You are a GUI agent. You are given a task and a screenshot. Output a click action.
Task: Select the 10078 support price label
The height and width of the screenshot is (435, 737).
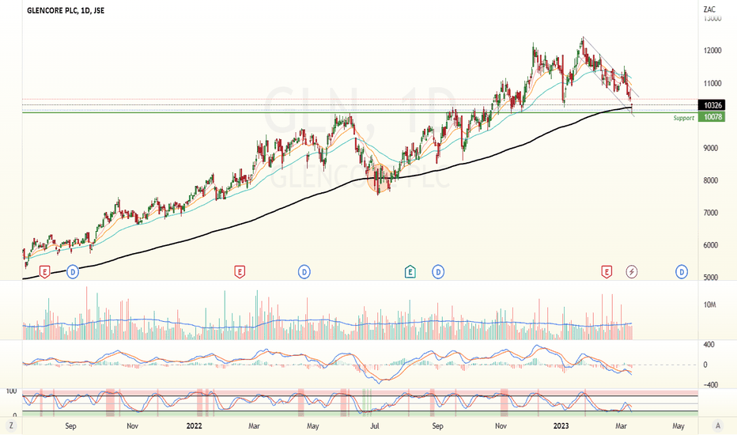click(712, 116)
